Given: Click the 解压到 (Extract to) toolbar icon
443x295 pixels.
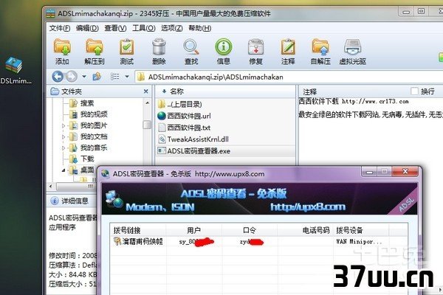Looking at the screenshot, I should tap(95, 52).
